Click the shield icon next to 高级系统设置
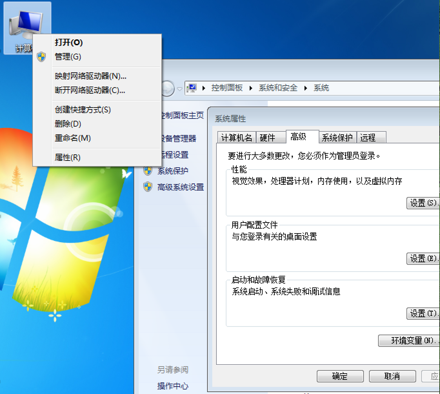 pos(148,187)
